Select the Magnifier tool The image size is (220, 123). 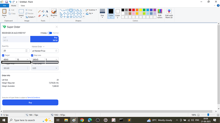coord(47,16)
